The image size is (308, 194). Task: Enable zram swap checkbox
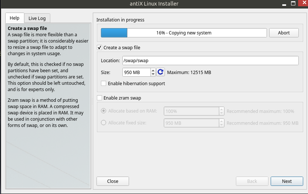99,98
